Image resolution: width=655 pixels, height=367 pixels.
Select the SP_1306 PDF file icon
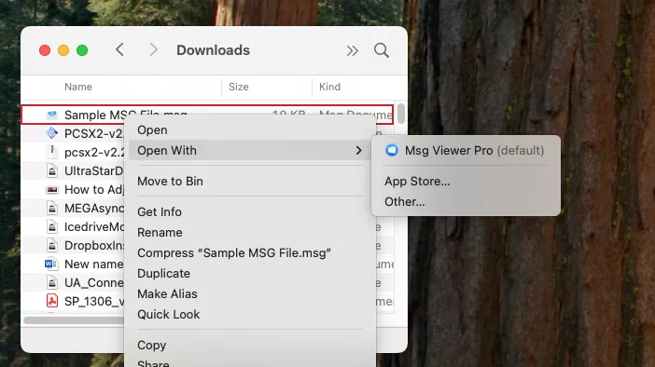coord(52,301)
